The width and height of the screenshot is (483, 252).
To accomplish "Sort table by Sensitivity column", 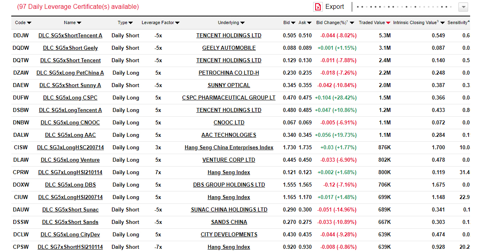I will tap(458, 23).
